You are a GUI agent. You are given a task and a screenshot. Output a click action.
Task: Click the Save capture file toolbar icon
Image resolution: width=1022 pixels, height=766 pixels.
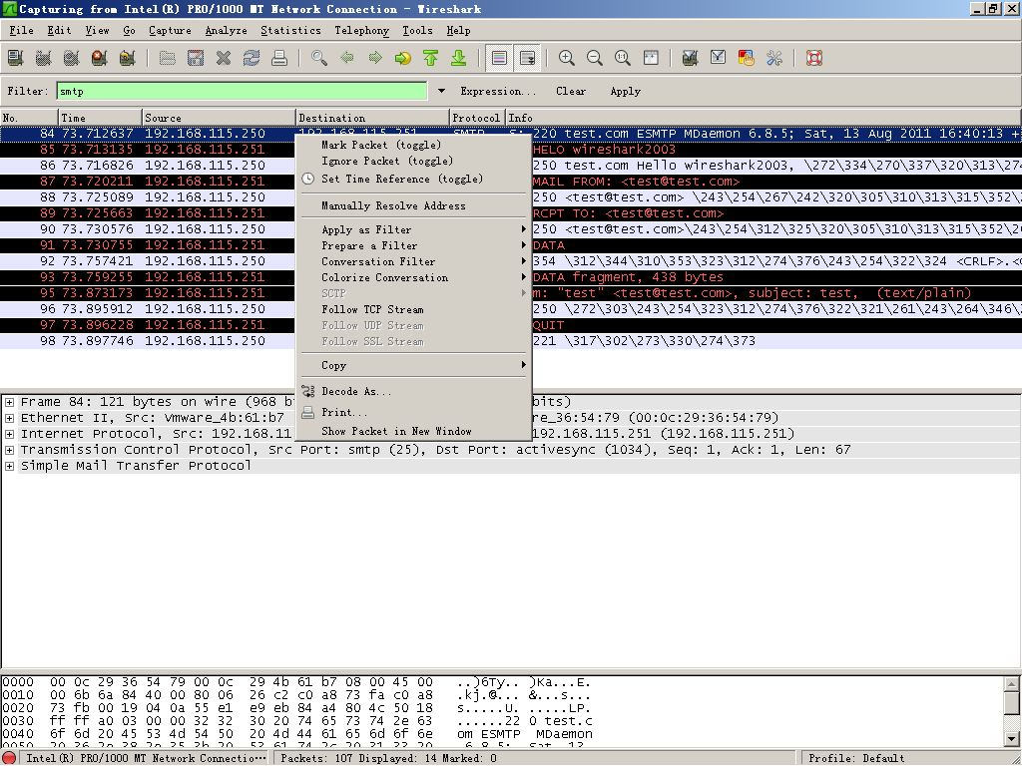coord(195,58)
